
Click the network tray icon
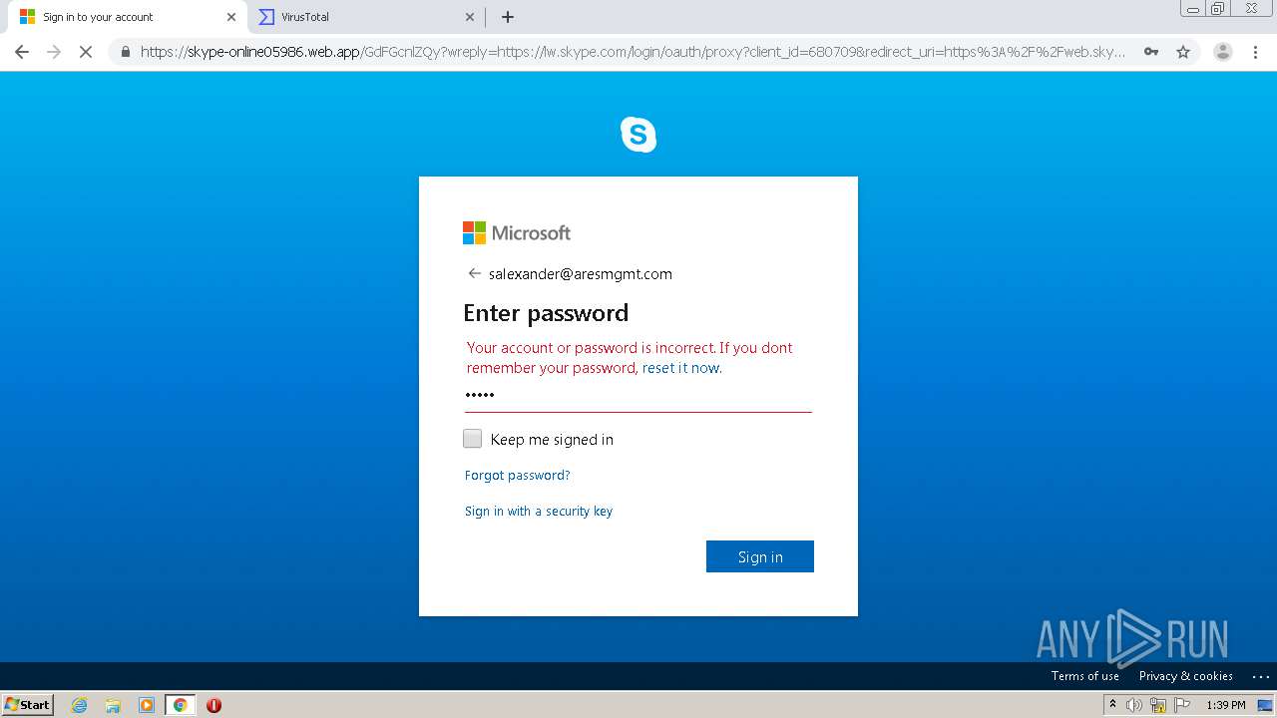point(1158,705)
